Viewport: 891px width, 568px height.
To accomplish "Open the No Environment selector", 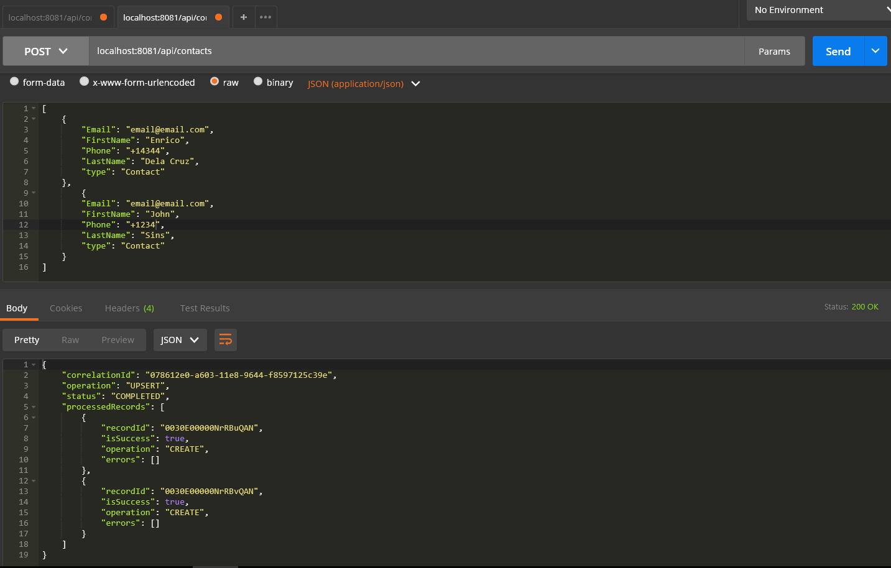I will pyautogui.click(x=819, y=10).
